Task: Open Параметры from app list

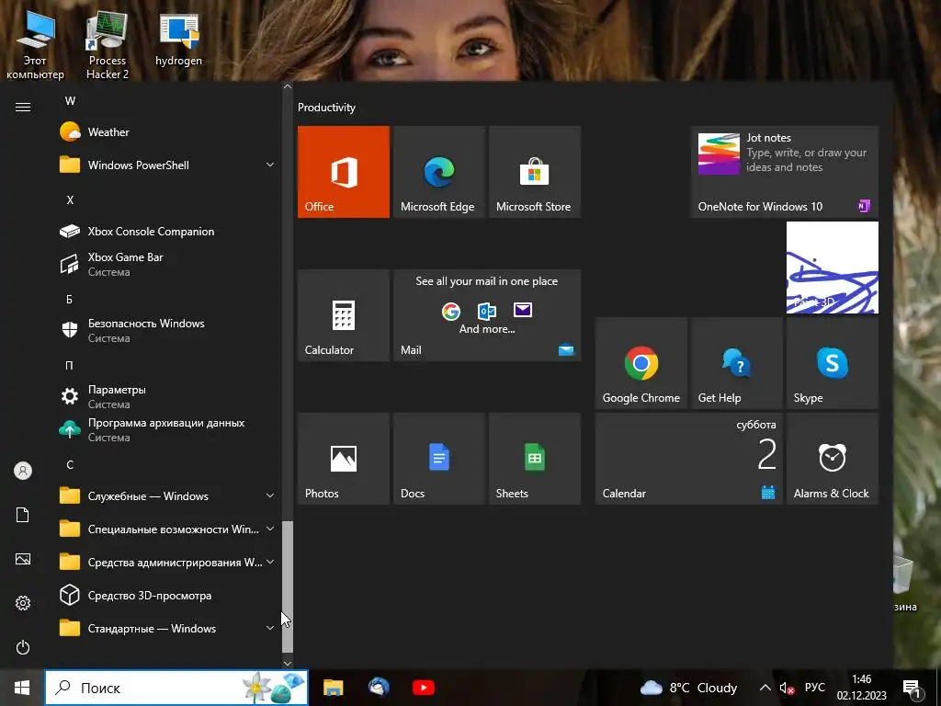Action: click(168, 396)
